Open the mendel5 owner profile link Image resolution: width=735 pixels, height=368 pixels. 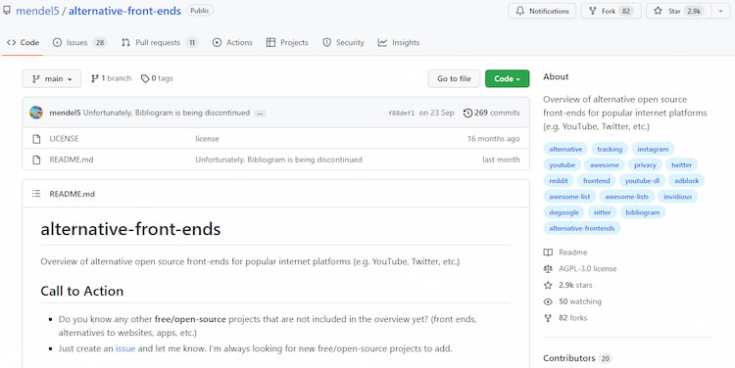37,11
